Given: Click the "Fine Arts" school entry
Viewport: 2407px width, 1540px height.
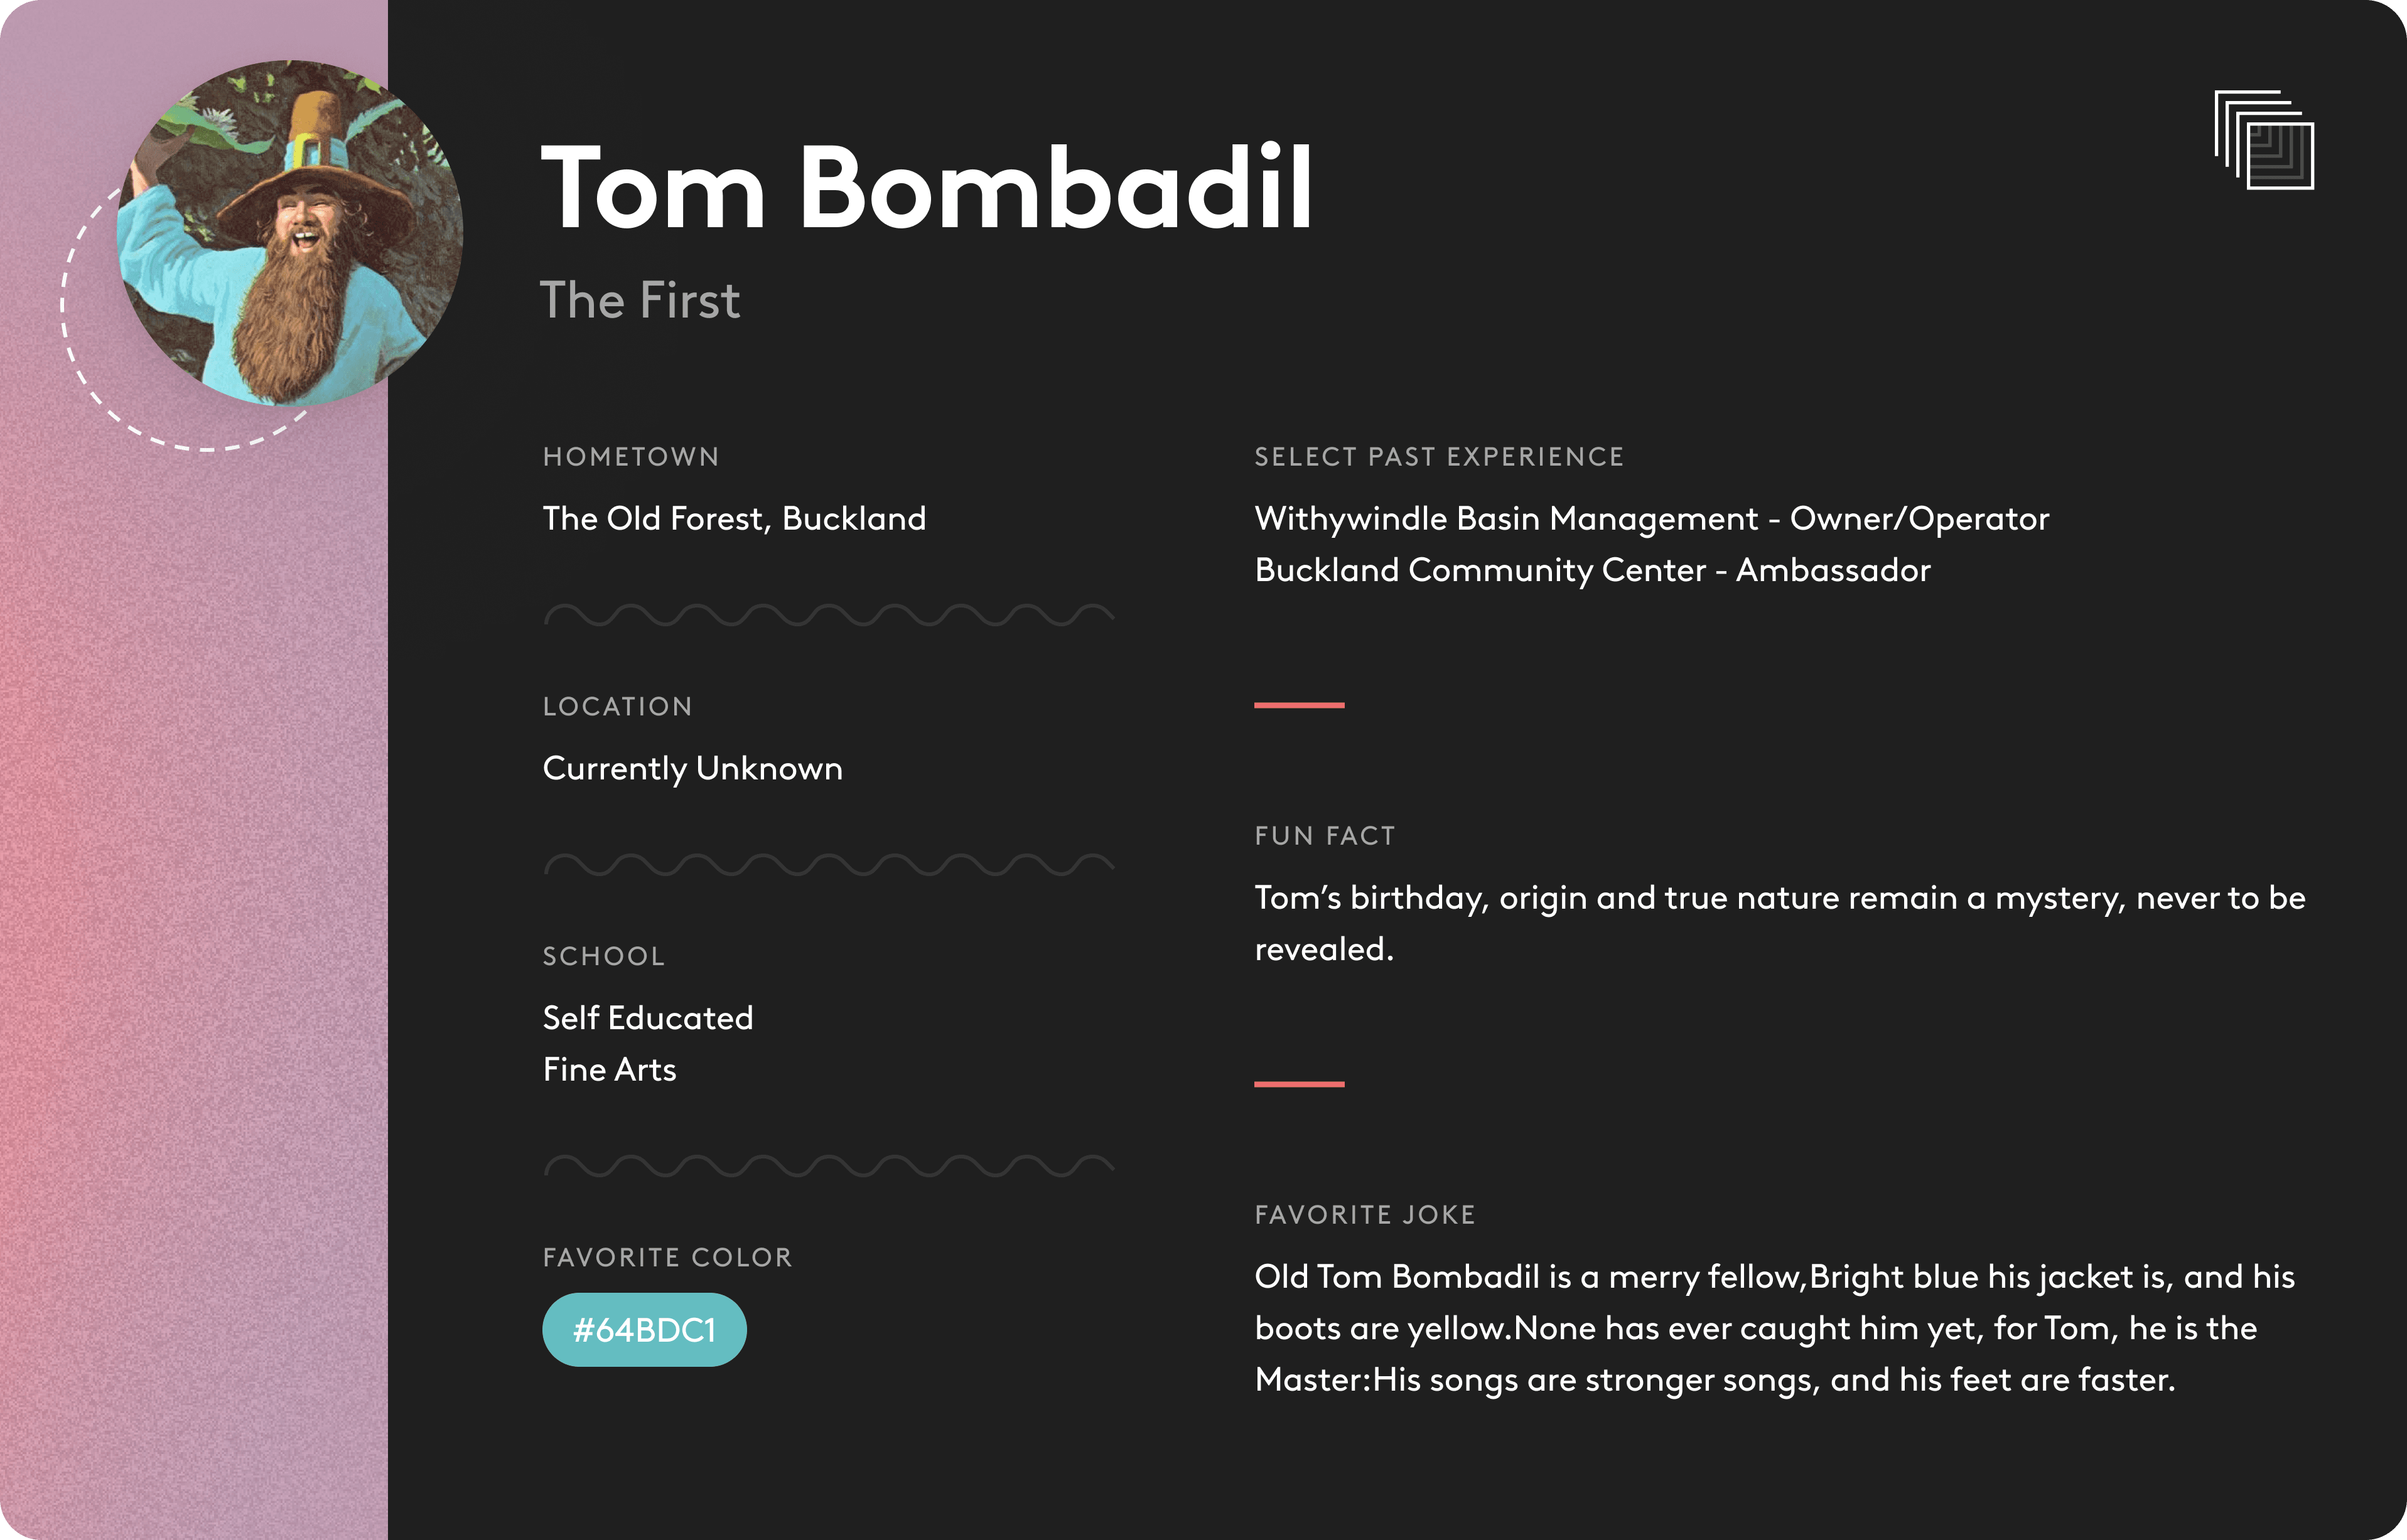Looking at the screenshot, I should click(x=609, y=1070).
